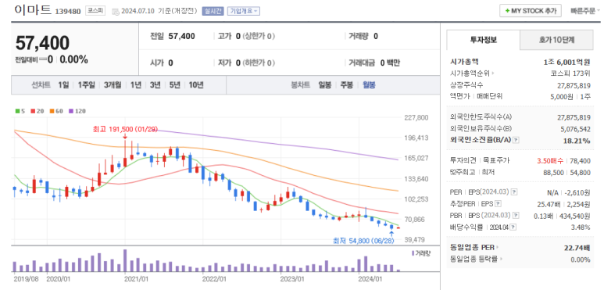Screen dimensions: 604x290
Task: Open help icon beside 추정PER EPS
Action: pyautogui.click(x=498, y=204)
